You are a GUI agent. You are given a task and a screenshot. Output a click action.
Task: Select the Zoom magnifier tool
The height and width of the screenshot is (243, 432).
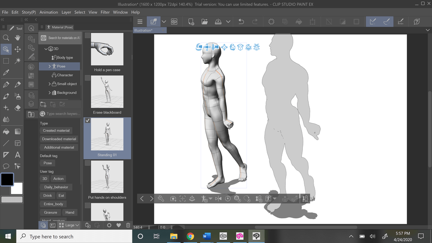(x=6, y=38)
